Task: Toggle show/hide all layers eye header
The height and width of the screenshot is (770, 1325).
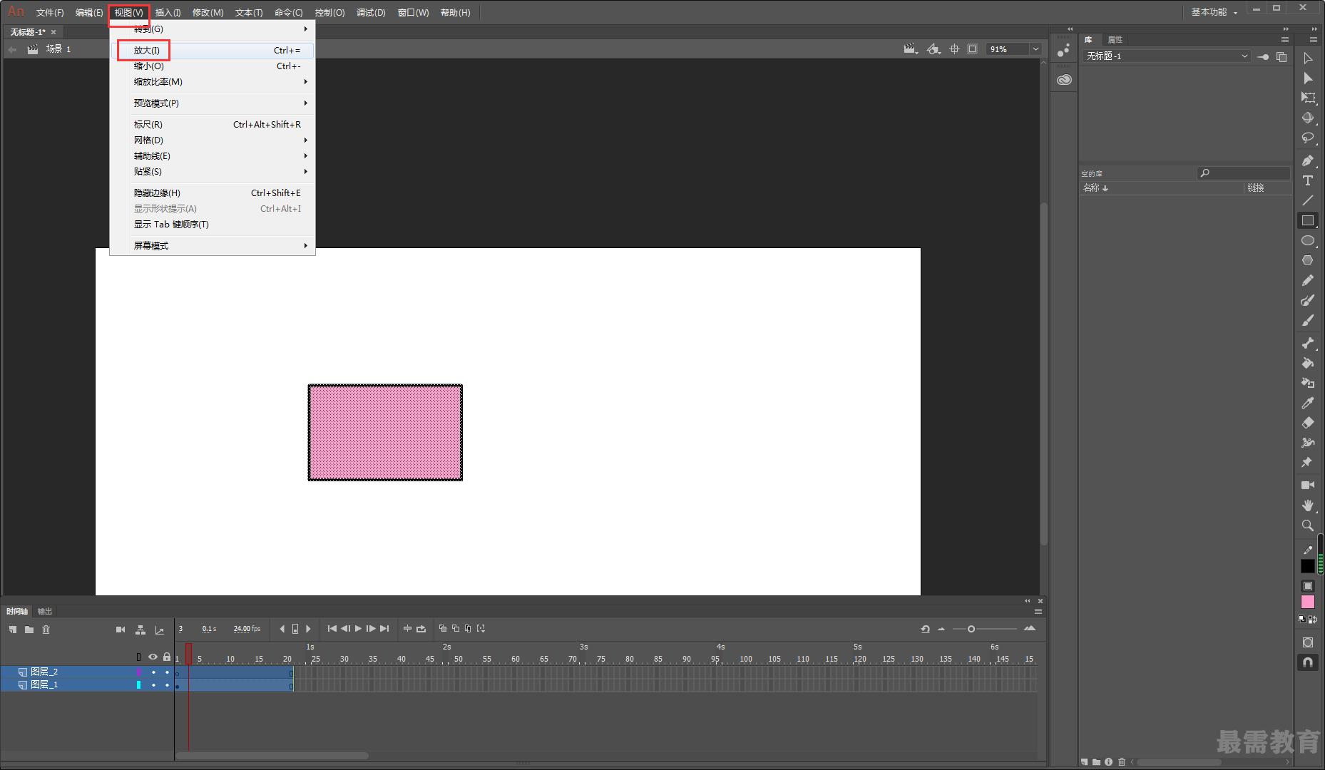Action: (153, 657)
